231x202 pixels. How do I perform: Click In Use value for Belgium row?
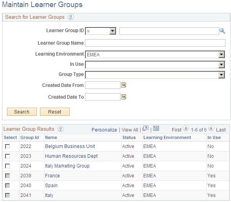[211, 146]
